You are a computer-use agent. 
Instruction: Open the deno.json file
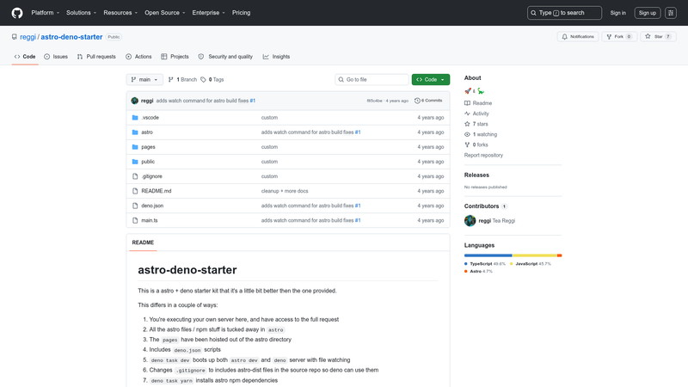tap(152, 206)
